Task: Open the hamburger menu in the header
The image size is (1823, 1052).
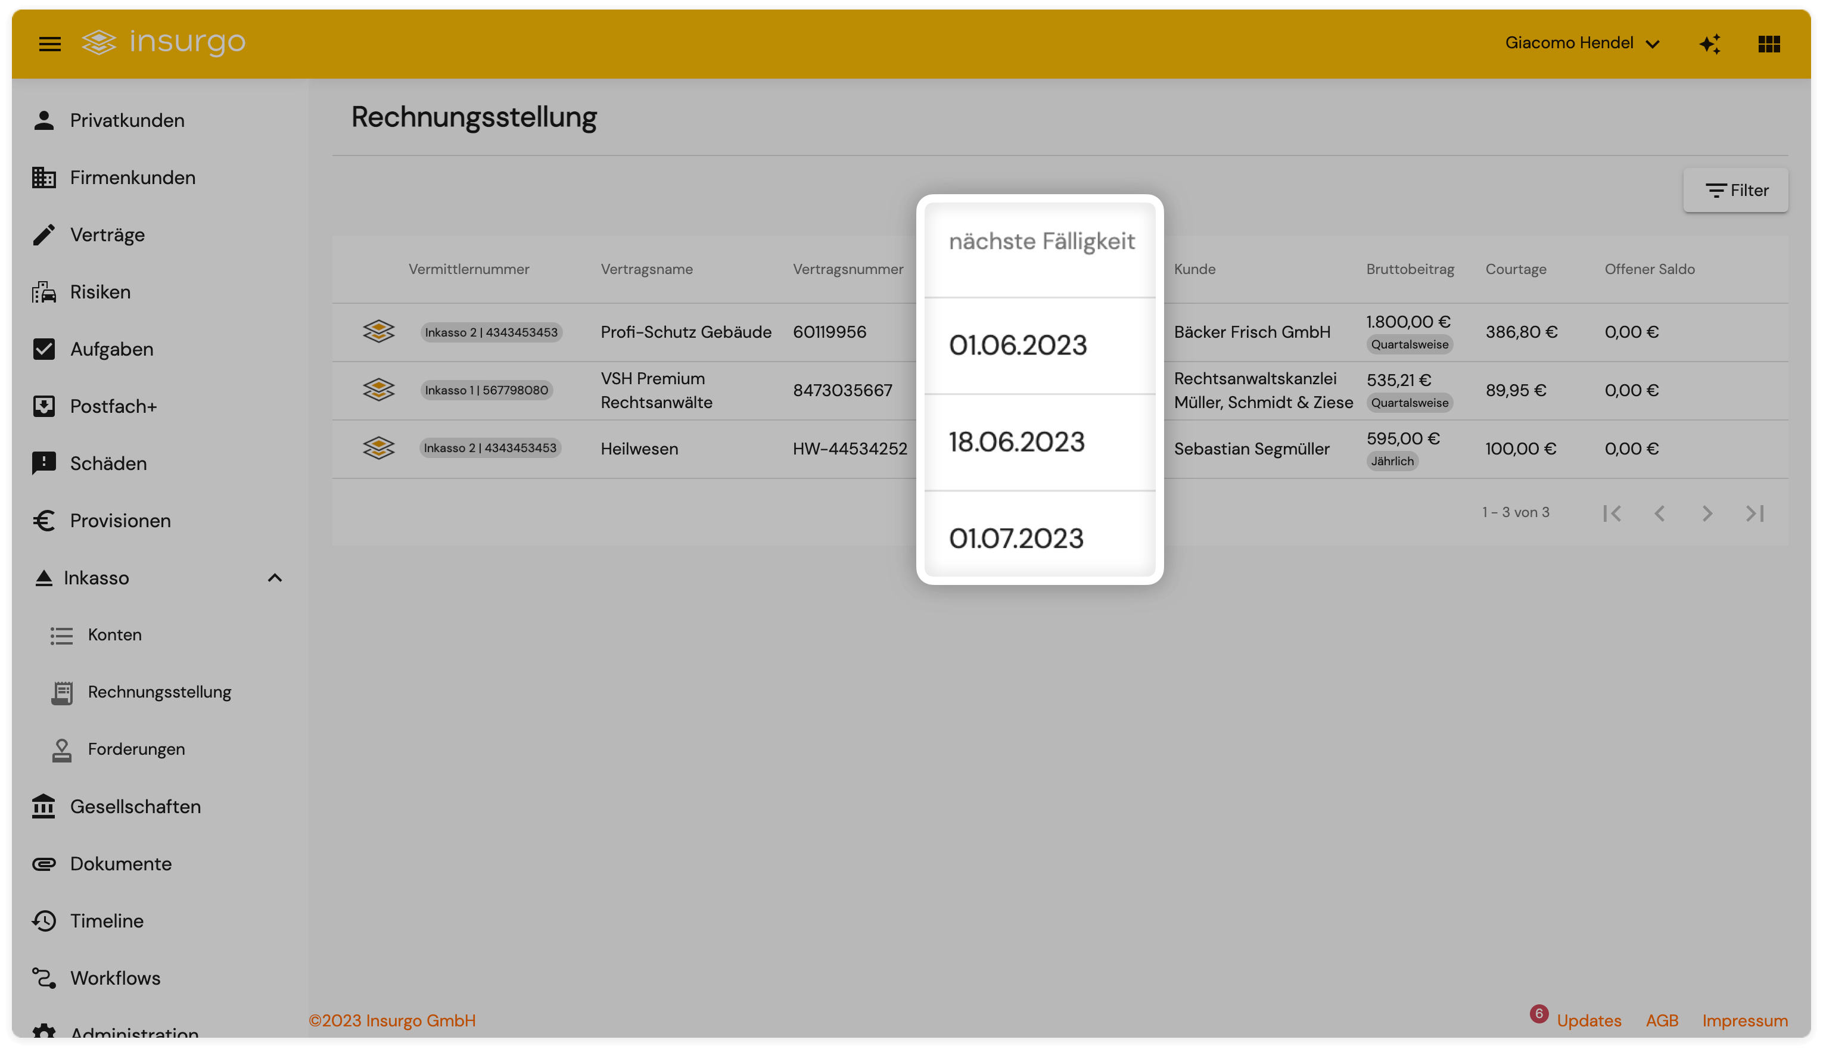Action: tap(49, 43)
